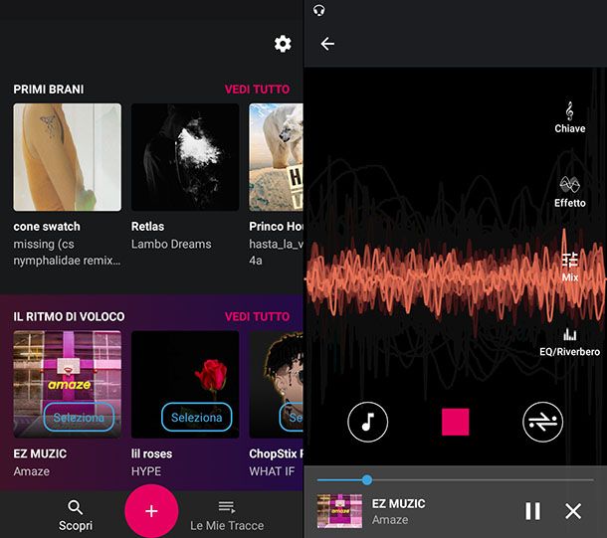Go back using the left arrow
Viewport: 607px width, 538px height.
click(327, 44)
